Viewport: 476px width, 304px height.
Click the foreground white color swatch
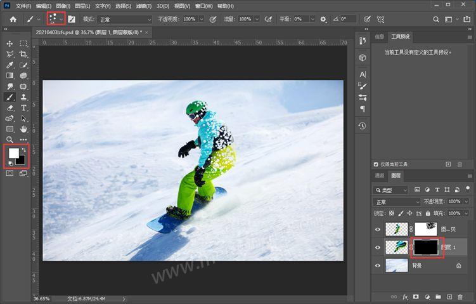click(x=13, y=152)
